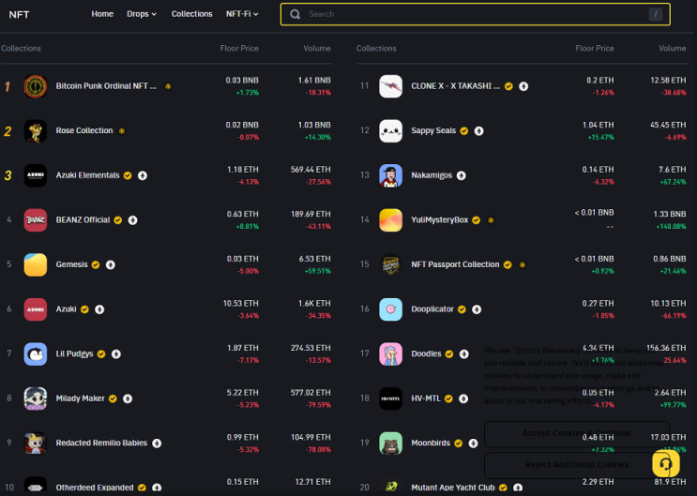This screenshot has width=697, height=496.
Task: Click Azuki Elementals verified badge
Action: [128, 175]
